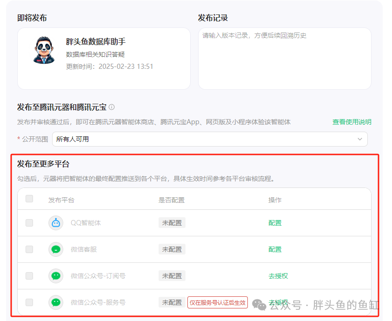Click the 操作 column header
This screenshot has width=392, height=321.
(x=275, y=200)
